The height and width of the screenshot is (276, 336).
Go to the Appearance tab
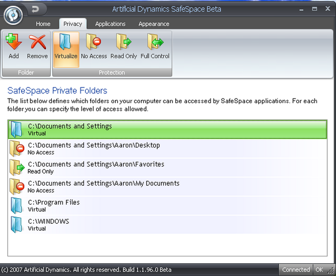tap(154, 24)
